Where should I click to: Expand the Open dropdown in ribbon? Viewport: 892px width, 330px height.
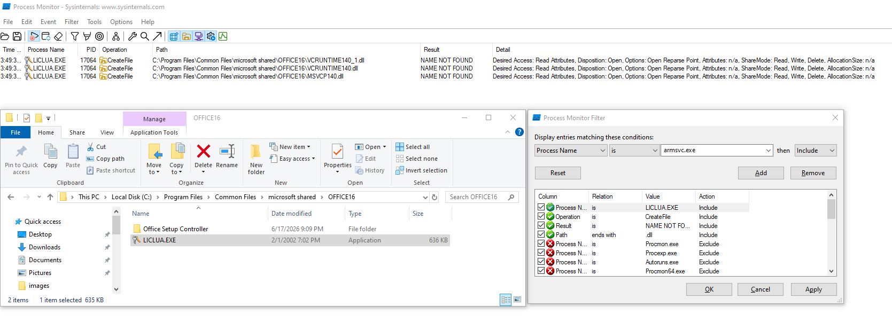[x=384, y=147]
